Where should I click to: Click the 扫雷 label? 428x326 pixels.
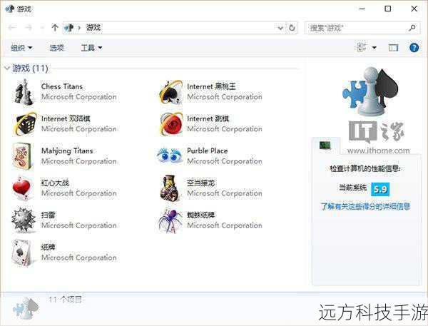coord(48,215)
